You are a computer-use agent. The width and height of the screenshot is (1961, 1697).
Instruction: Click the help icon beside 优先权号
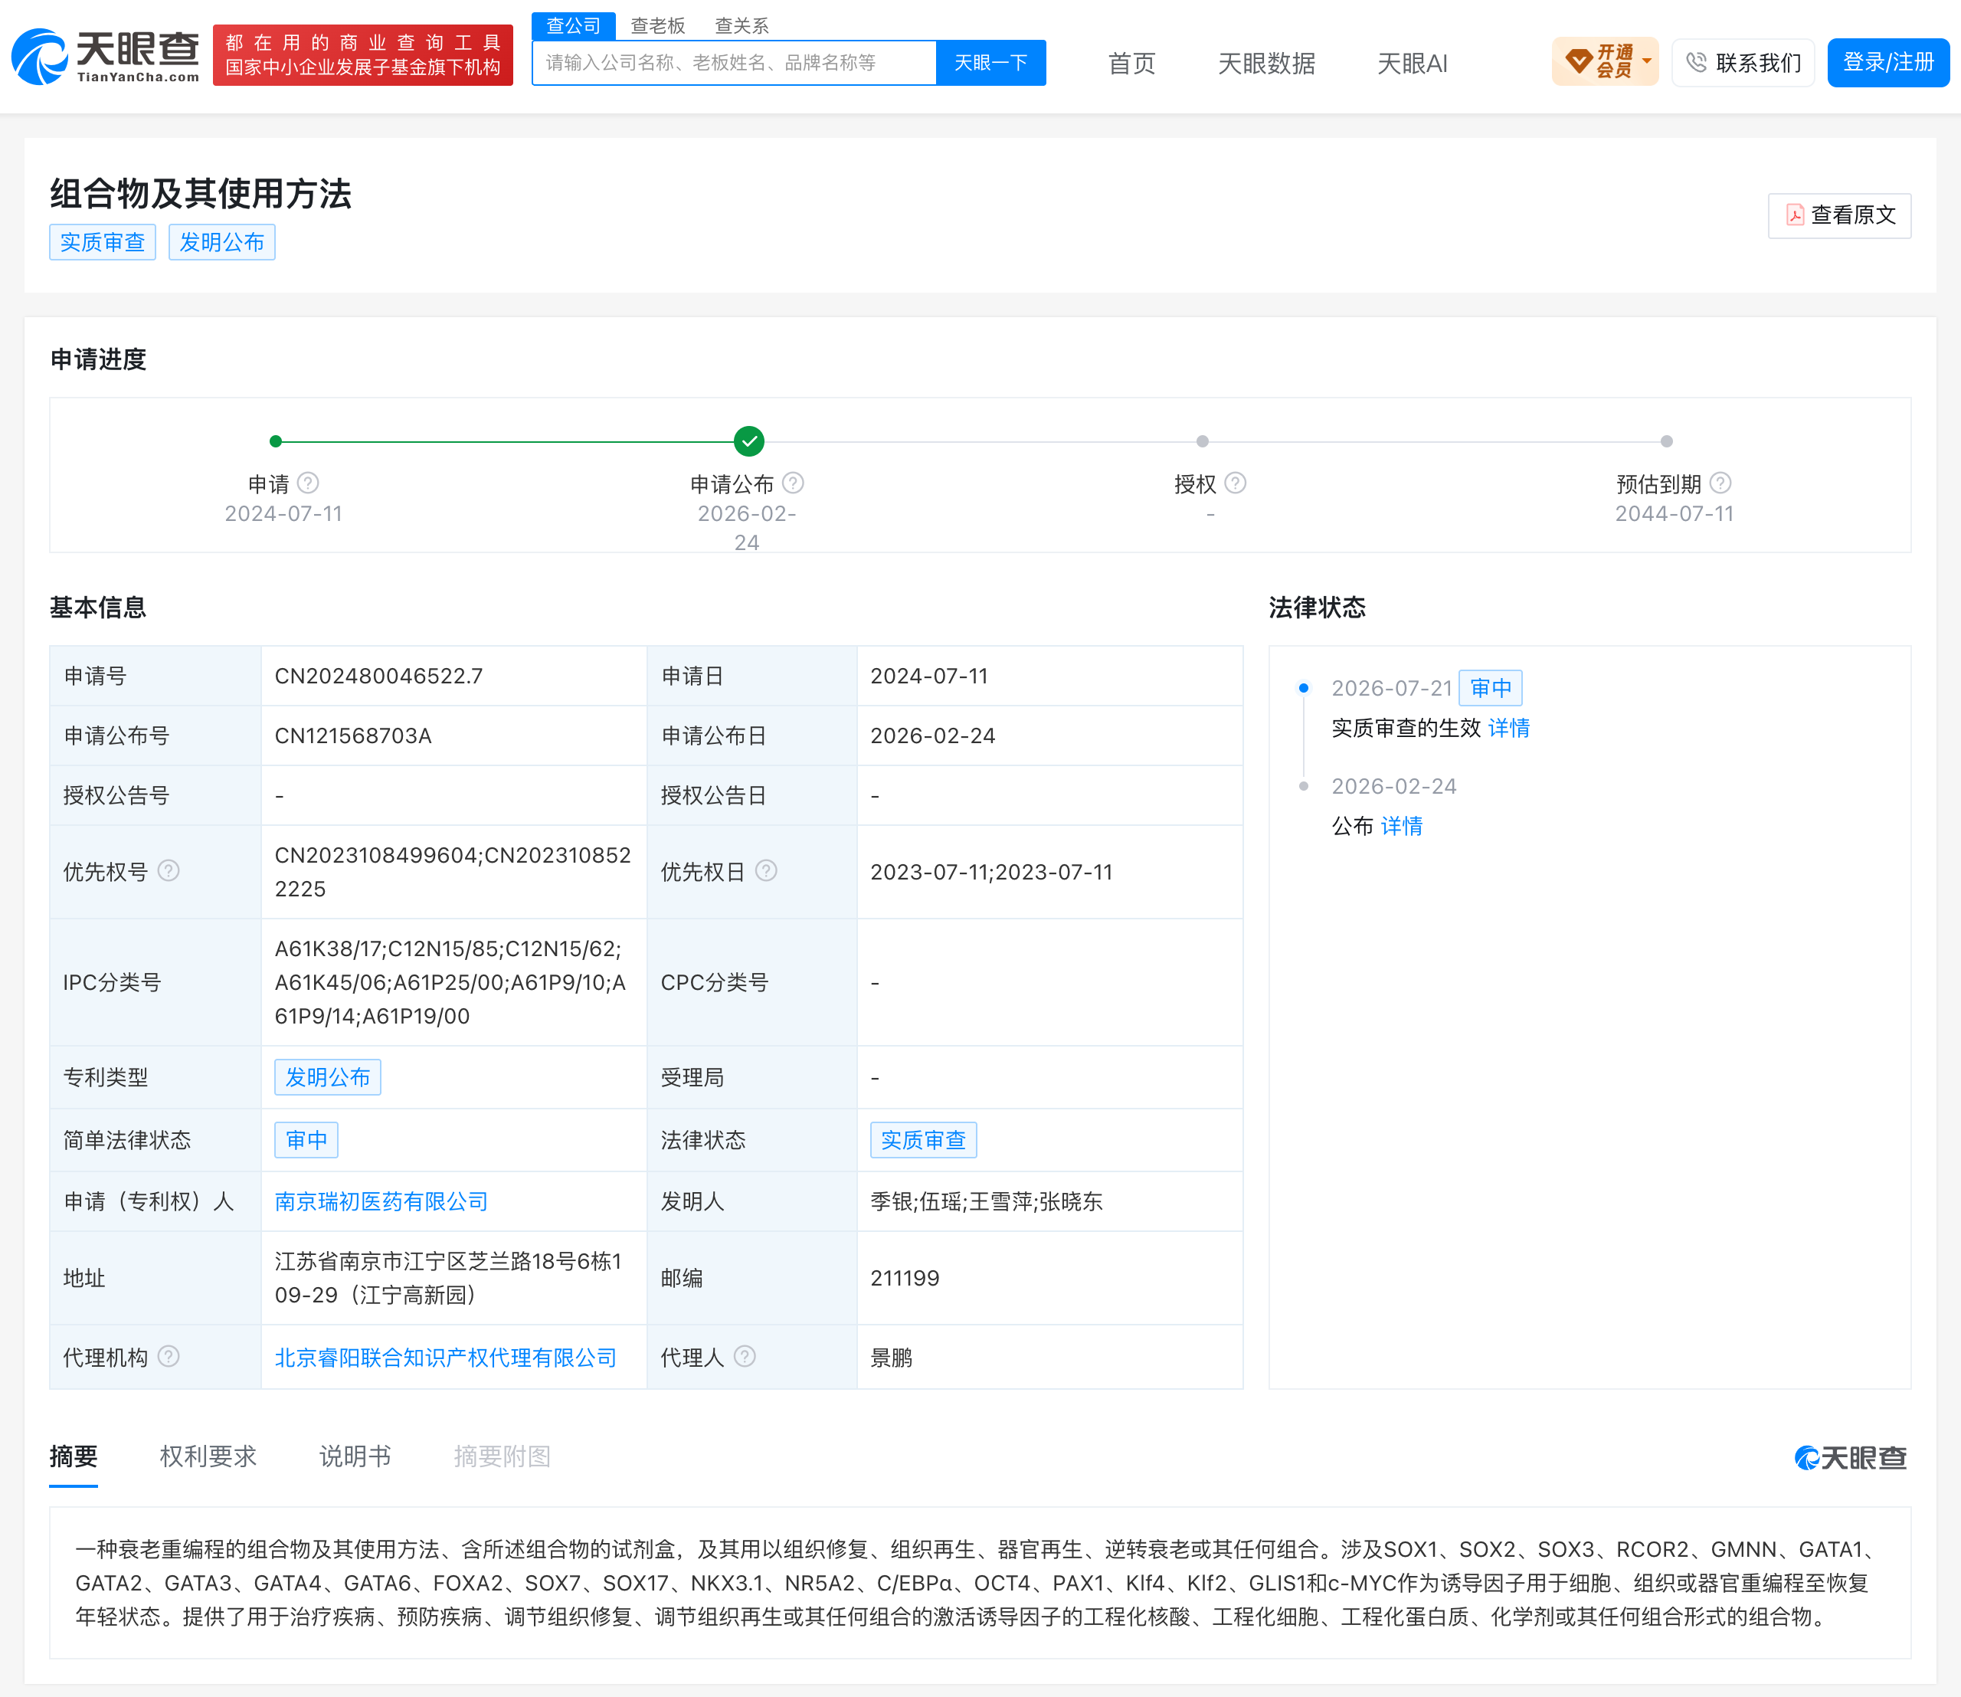(x=169, y=871)
